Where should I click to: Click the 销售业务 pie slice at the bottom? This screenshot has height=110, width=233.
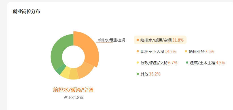(74, 74)
